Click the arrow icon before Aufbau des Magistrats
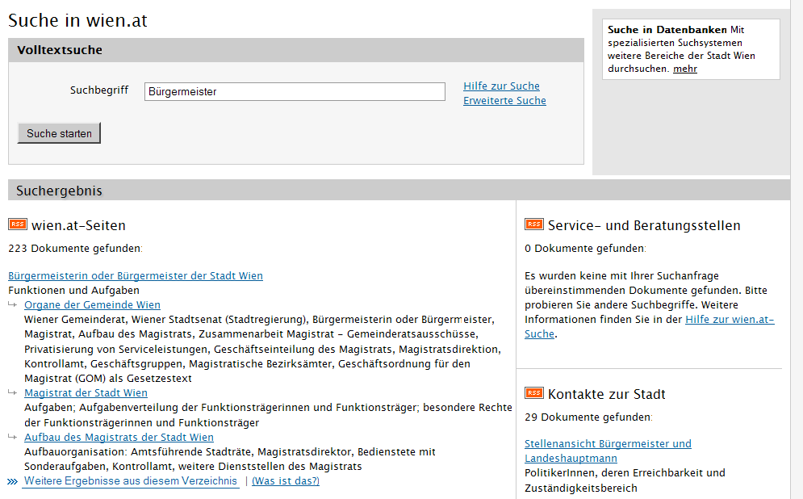This screenshot has height=499, width=803. coord(14,437)
